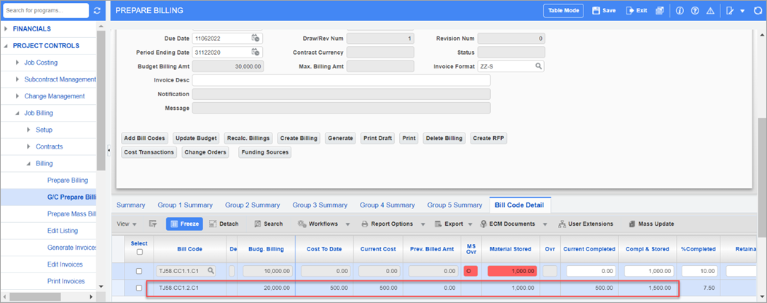Click the Funding Sources button
The height and width of the screenshot is (303, 767).
[264, 152]
